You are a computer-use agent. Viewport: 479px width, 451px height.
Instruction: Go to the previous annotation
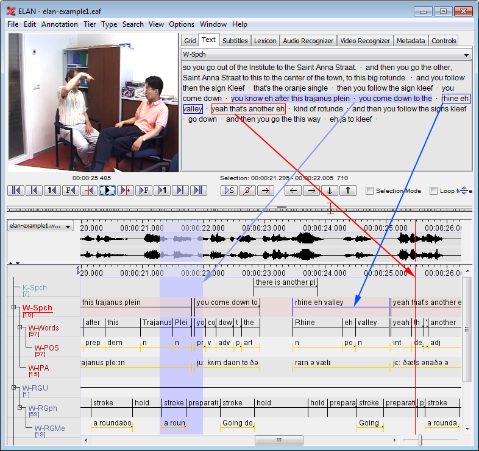[293, 191]
